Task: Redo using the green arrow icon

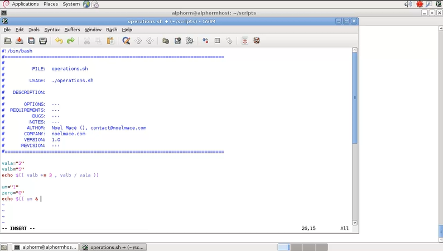Action: tap(71, 41)
